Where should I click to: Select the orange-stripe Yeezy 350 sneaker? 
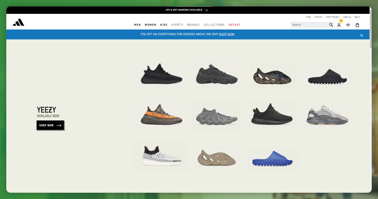161,114
